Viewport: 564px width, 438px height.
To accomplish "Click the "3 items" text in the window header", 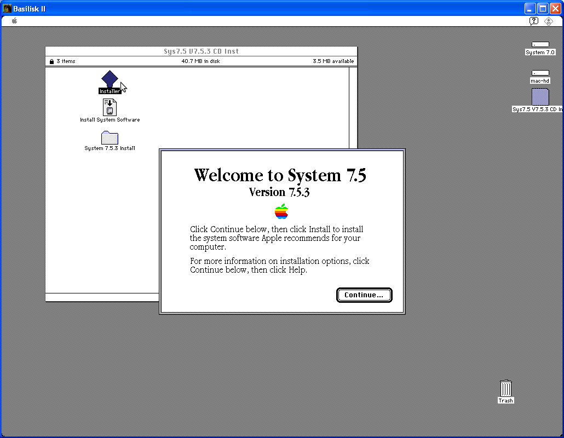I will [66, 61].
